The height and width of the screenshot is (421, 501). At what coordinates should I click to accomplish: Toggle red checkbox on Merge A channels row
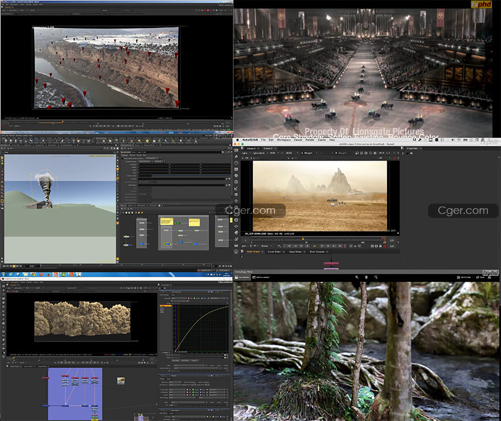pyautogui.click(x=187, y=389)
